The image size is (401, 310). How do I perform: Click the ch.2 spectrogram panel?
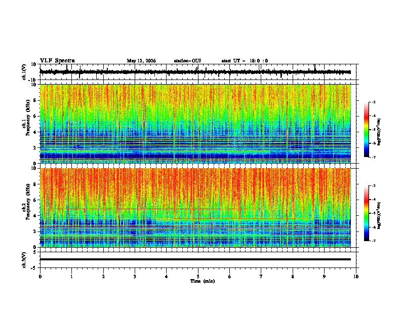(195, 208)
